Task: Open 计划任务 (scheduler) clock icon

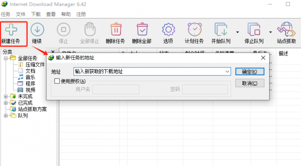Action: [194, 29]
